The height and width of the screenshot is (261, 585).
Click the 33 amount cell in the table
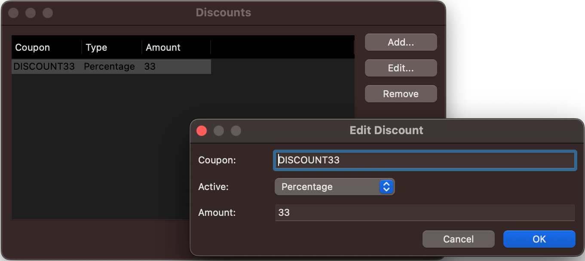tap(150, 67)
